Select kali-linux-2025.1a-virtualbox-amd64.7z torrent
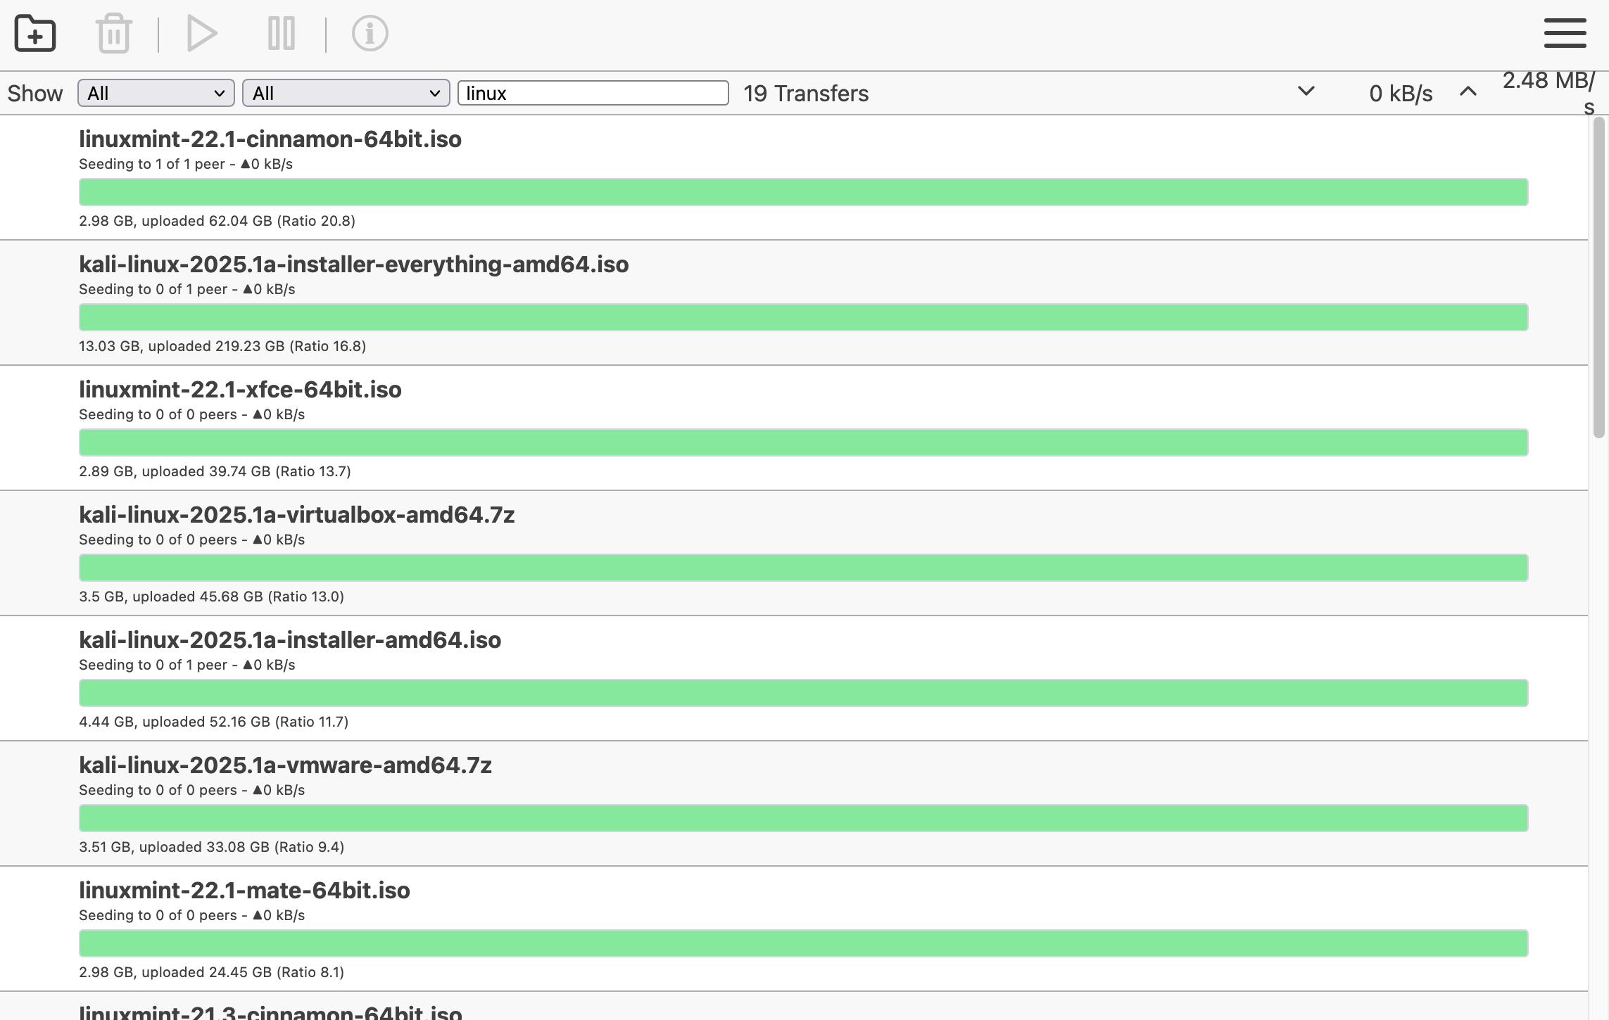1609x1020 pixels. 296,515
